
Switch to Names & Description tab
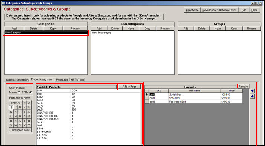click(x=17, y=80)
